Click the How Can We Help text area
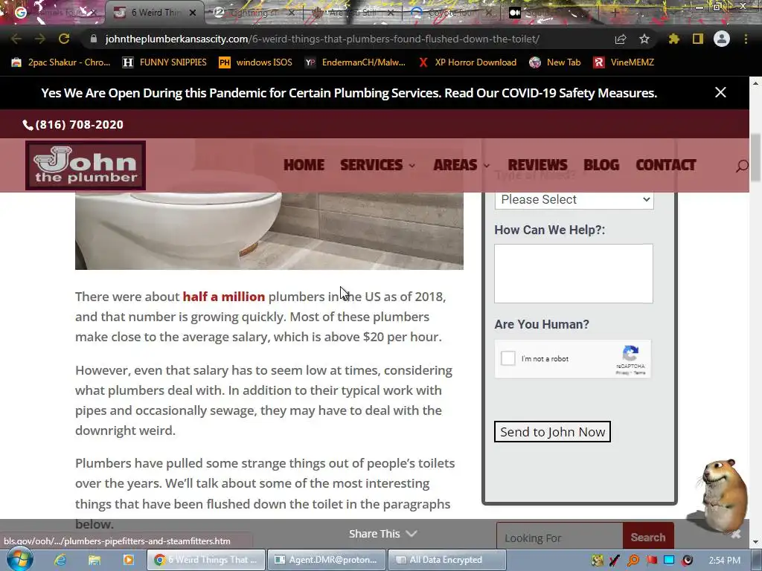 [x=574, y=274]
